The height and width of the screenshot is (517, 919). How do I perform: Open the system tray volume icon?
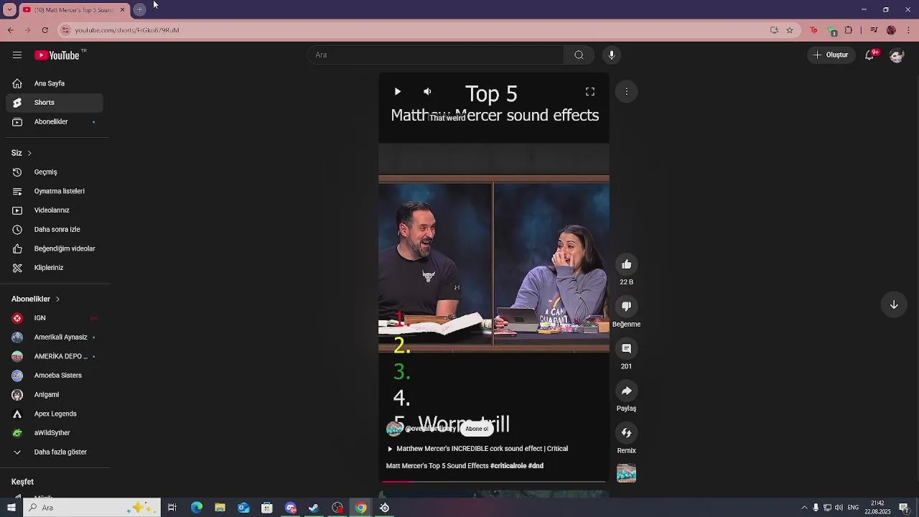pyautogui.click(x=839, y=508)
